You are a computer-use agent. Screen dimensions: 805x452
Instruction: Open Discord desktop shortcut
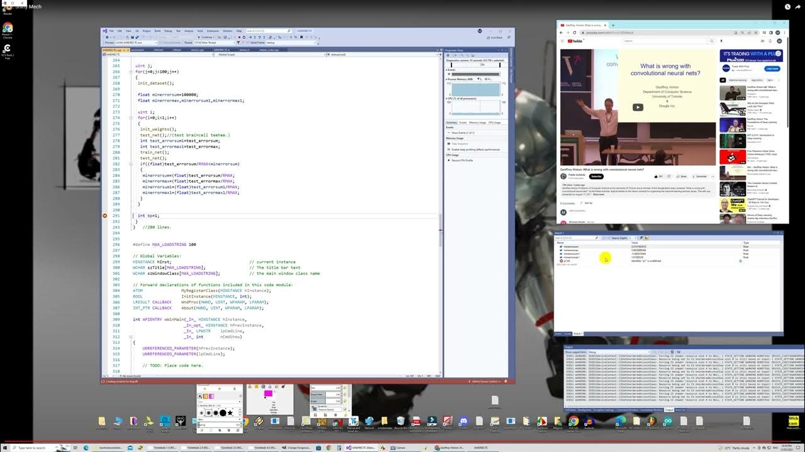[464, 422]
